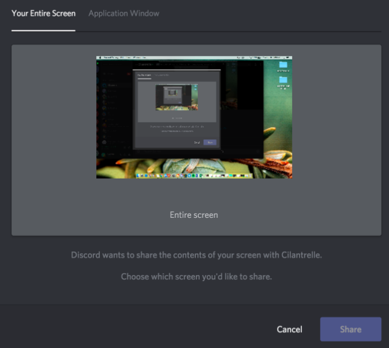Switch to the Your Entire Screen tab
This screenshot has width=389, height=348.
[43, 13]
